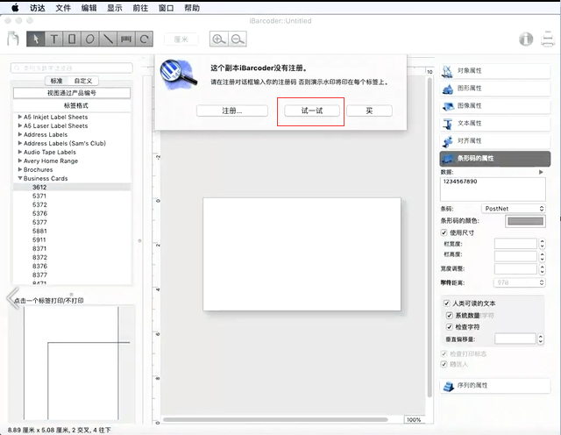Viewport: 561px width, 435px height.
Task: Click the label search field
Action: point(72,68)
